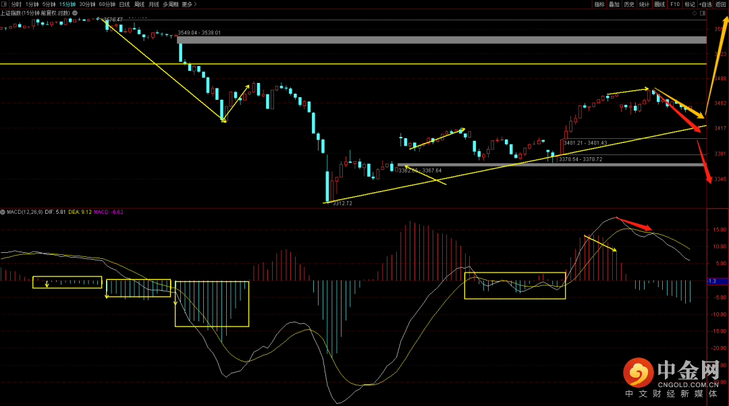Select the 1分钟 period tab
This screenshot has height=406, width=729.
click(32, 4)
